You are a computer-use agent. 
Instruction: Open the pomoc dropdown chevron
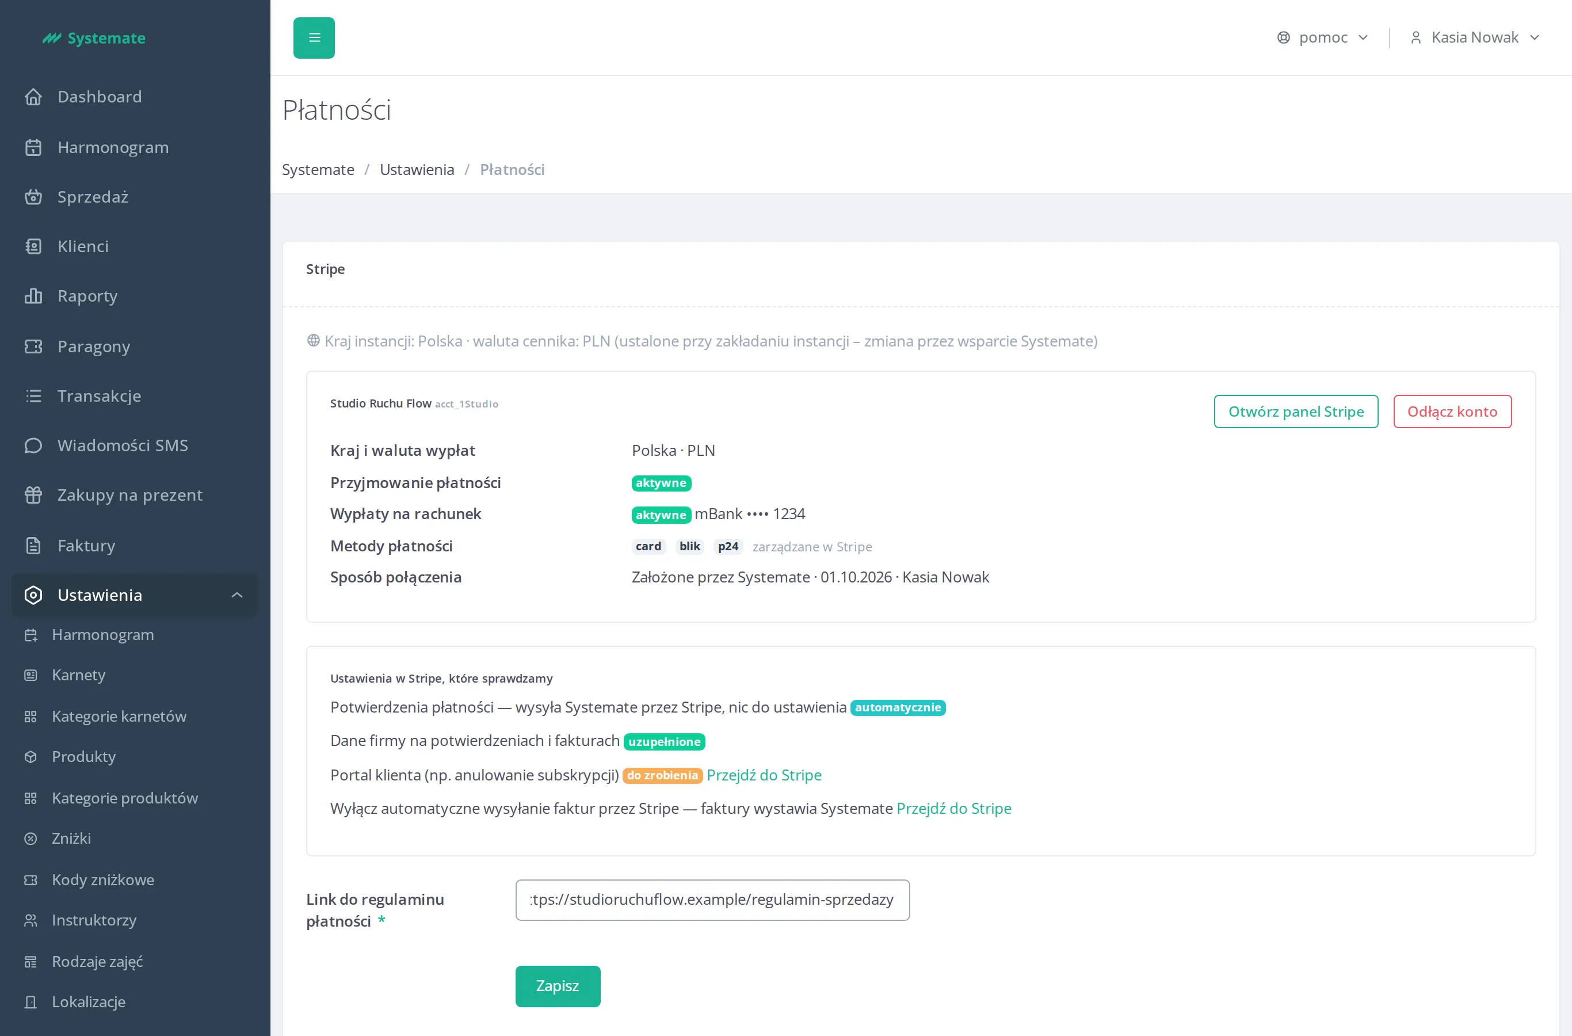(x=1363, y=37)
